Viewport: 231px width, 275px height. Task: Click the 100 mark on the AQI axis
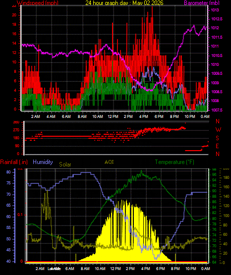coord(226,216)
